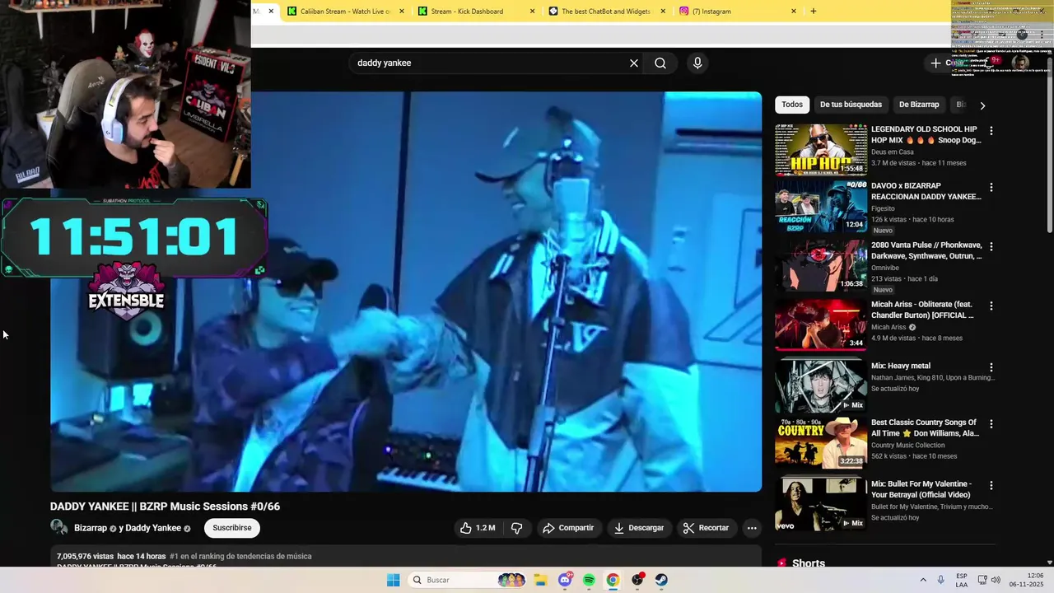The height and width of the screenshot is (593, 1054).
Task: Close the Kick Dashboard tab
Action: 532,12
